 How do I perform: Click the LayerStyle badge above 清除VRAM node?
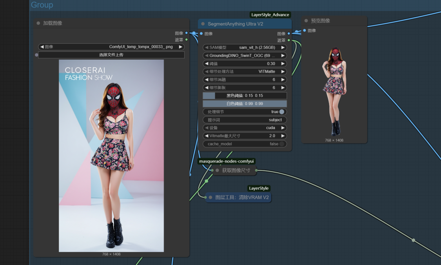[259, 188]
